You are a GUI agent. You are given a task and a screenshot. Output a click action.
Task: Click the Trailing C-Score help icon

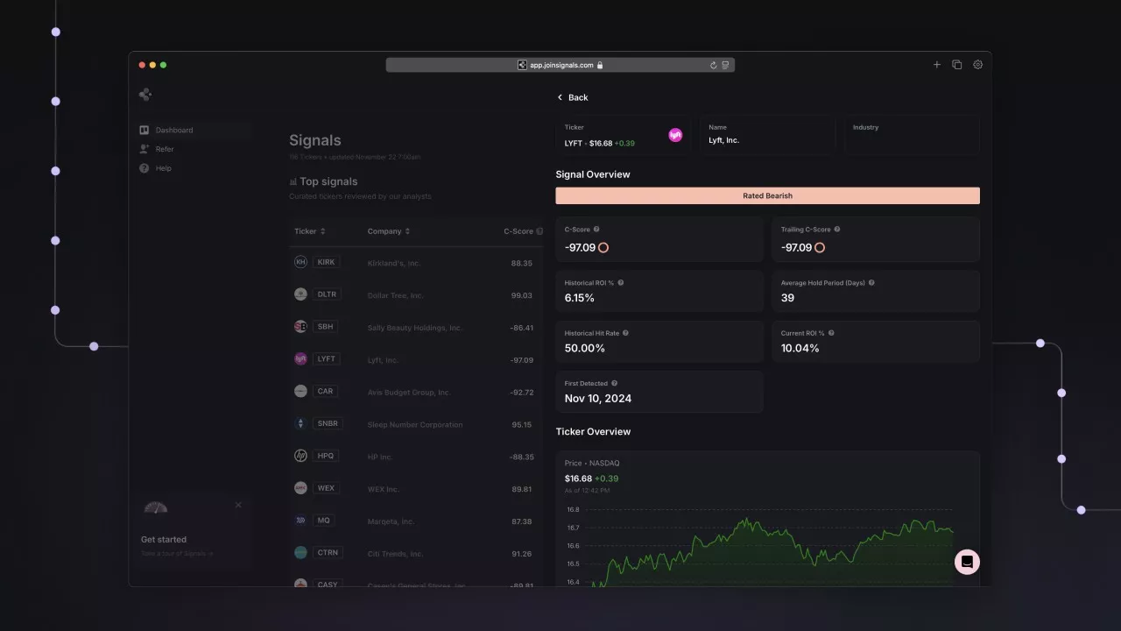click(x=837, y=230)
